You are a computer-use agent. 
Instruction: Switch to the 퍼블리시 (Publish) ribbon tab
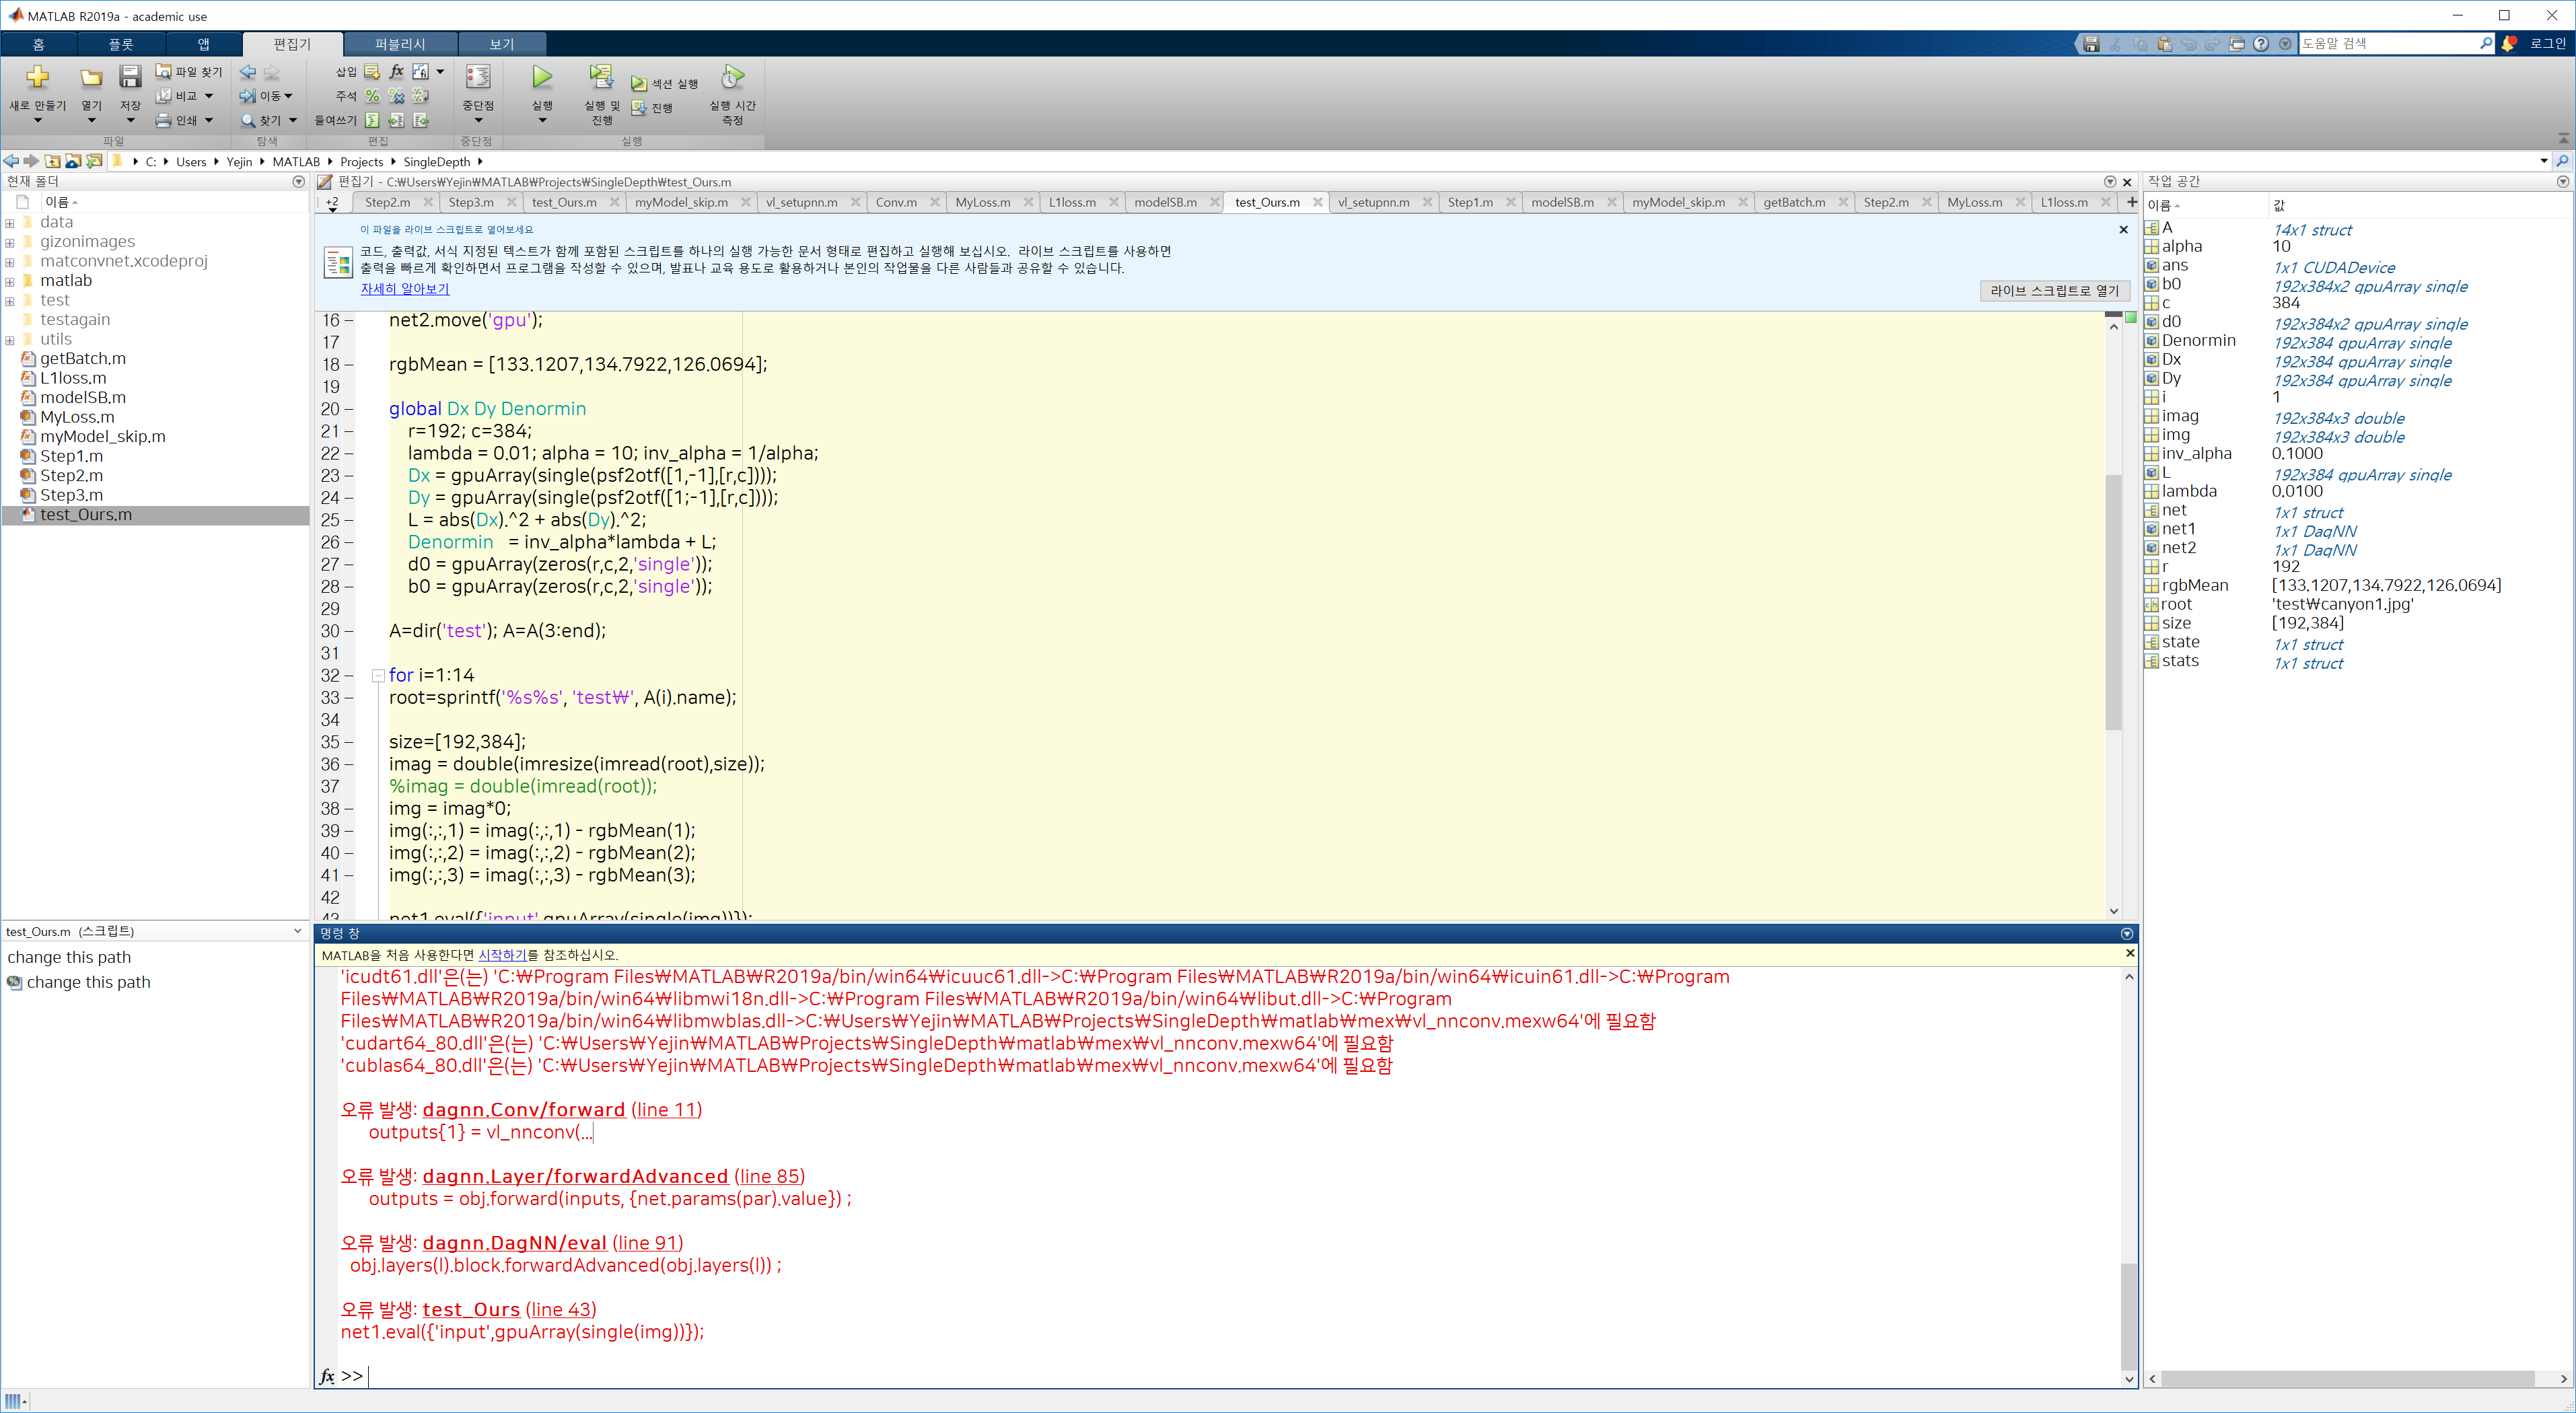click(x=400, y=44)
